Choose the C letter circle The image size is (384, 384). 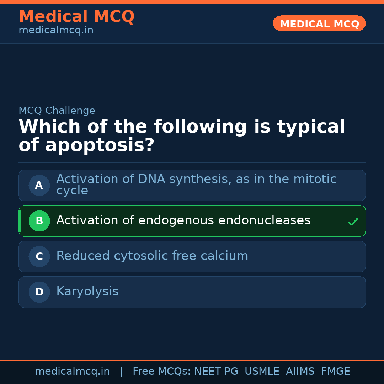click(39, 256)
